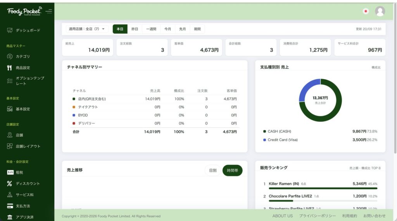Image resolution: width=397 pixels, height=221 pixels.
Task: Click the カテゴリ list icon
Action: pos(10,57)
